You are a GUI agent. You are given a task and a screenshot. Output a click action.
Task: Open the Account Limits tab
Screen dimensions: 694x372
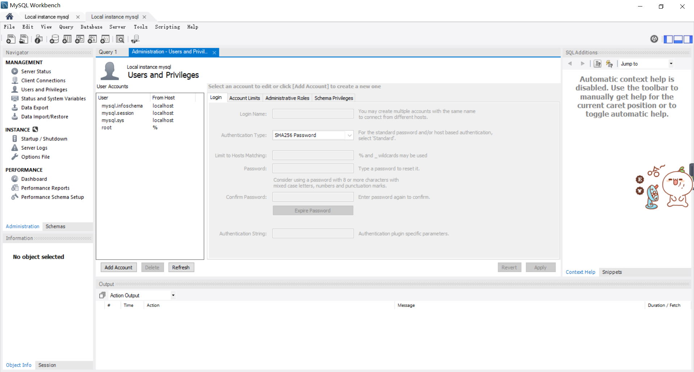tap(245, 98)
